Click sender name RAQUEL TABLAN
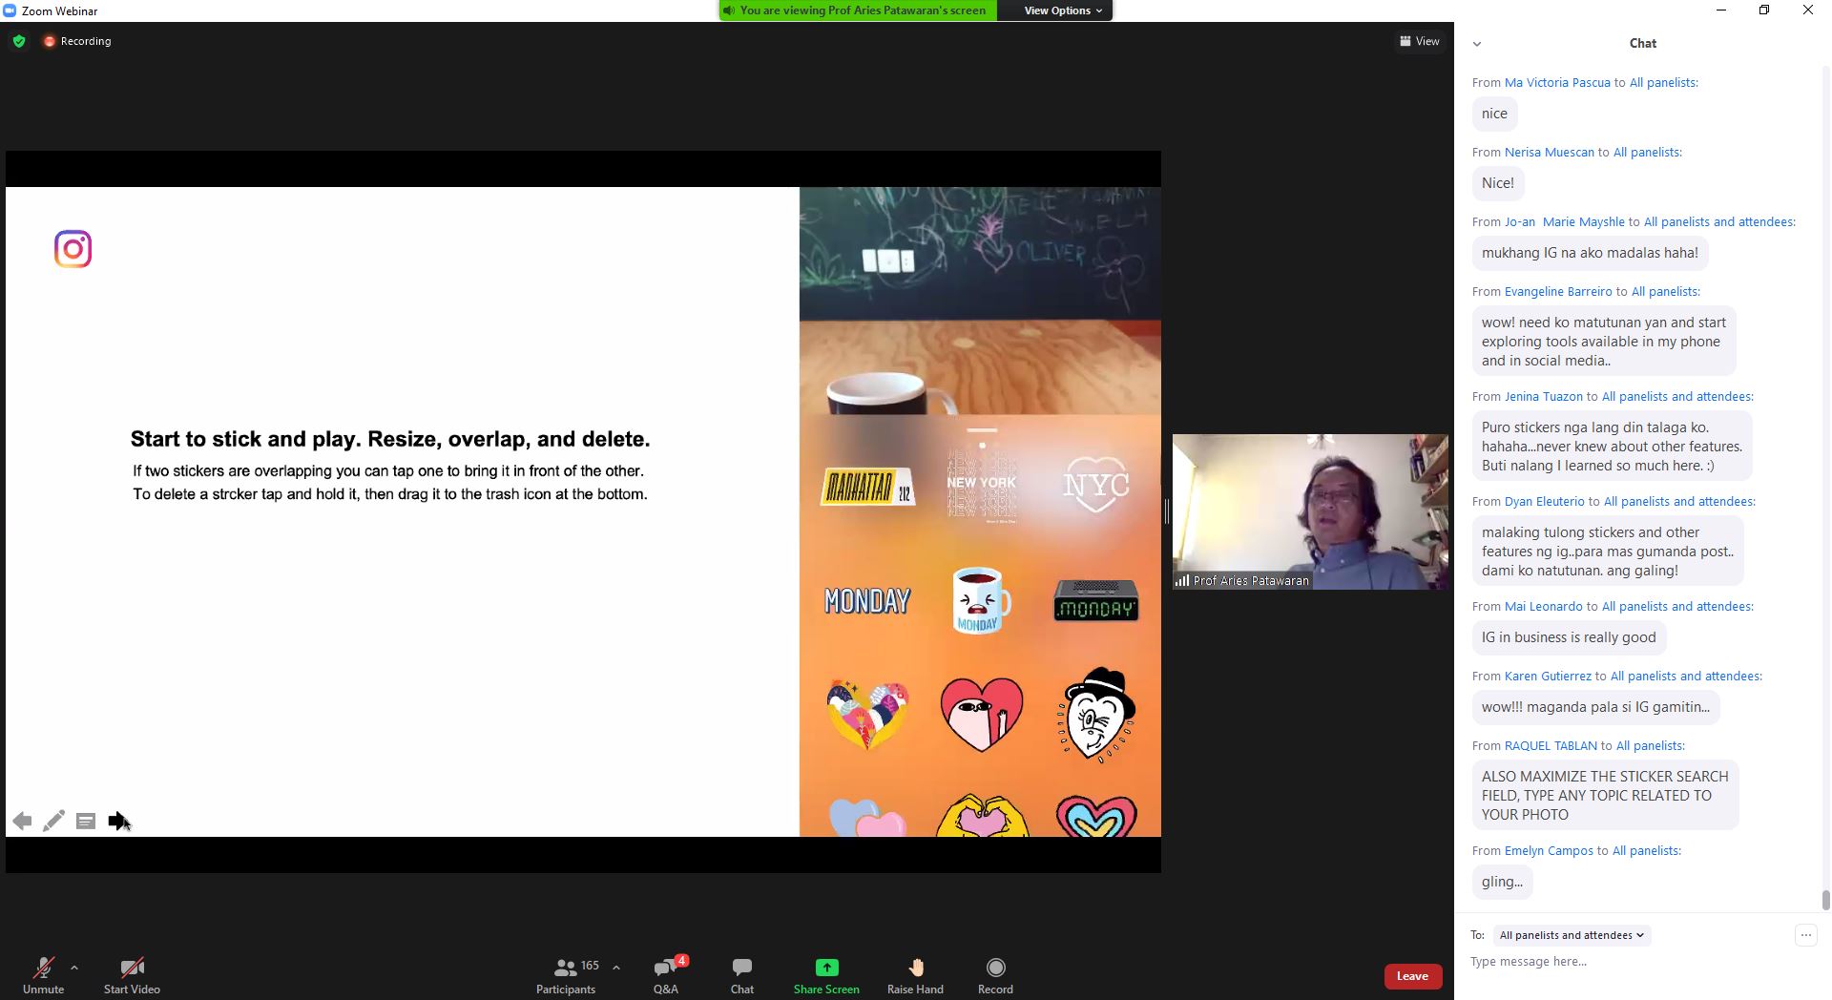1832x1000 pixels. click(1551, 746)
